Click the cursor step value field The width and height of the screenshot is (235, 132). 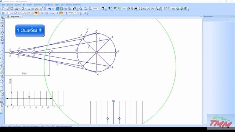(7, 13)
